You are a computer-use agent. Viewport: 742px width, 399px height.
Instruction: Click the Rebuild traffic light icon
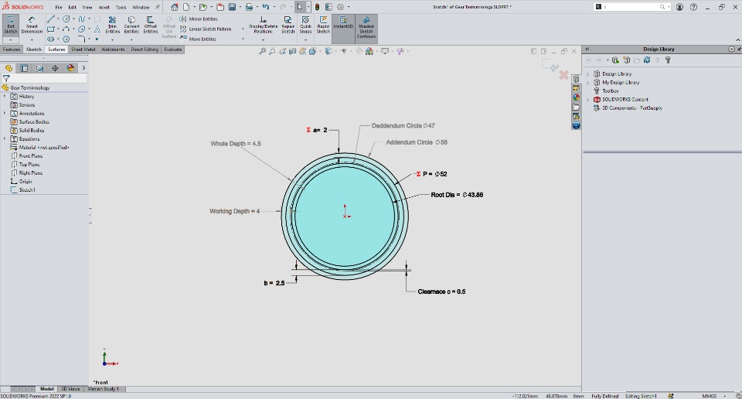coord(317,7)
